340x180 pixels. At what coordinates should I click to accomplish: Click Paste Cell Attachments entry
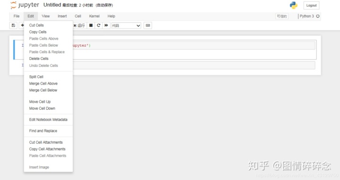48,156
